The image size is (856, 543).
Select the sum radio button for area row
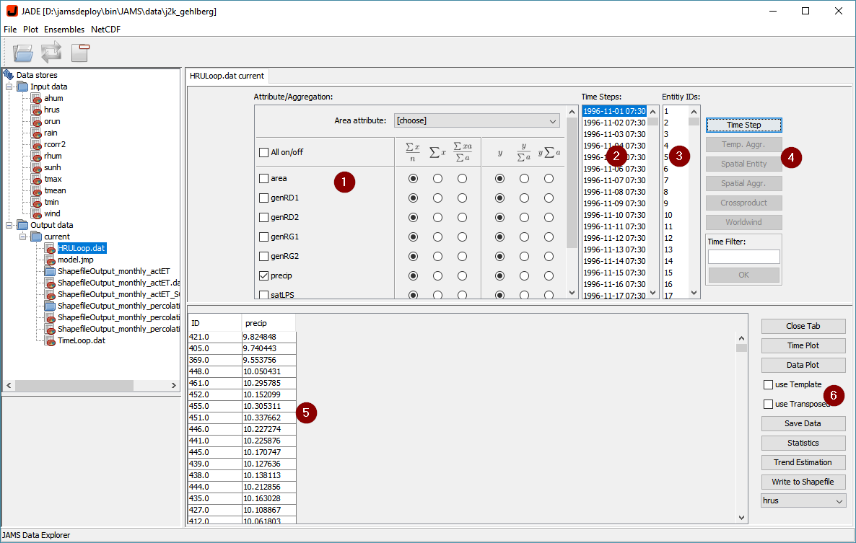438,178
